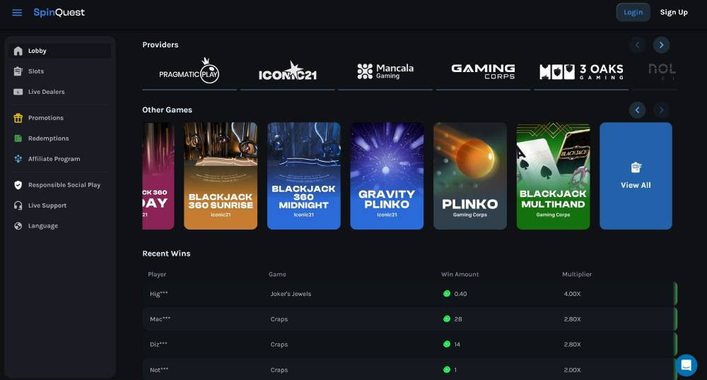Open Blackjack Multihand game card
Screen dimensions: 707x380
pos(554,176)
